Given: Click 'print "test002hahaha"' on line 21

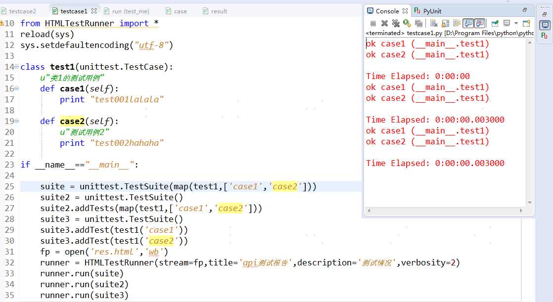Looking at the screenshot, I should (x=112, y=143).
